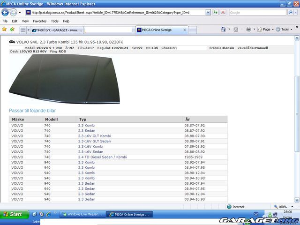
Task: Click the Forward navigation arrow
Action: click(x=14, y=13)
